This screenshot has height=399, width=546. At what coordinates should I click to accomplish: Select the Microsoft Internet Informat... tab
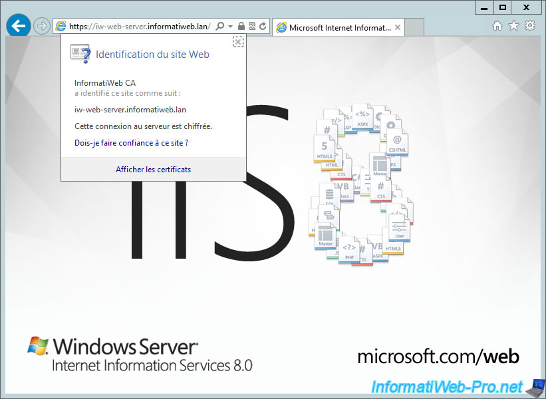coord(338,27)
